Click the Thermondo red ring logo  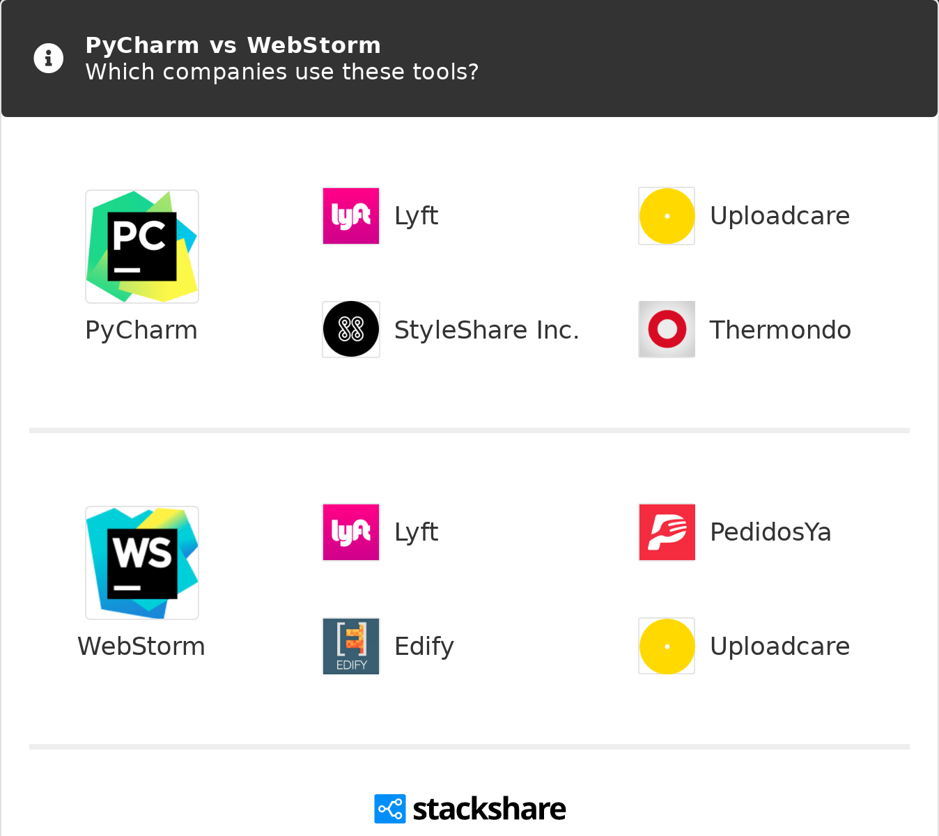pyautogui.click(x=667, y=330)
